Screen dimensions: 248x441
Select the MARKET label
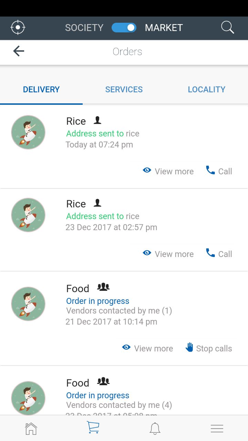(x=164, y=28)
